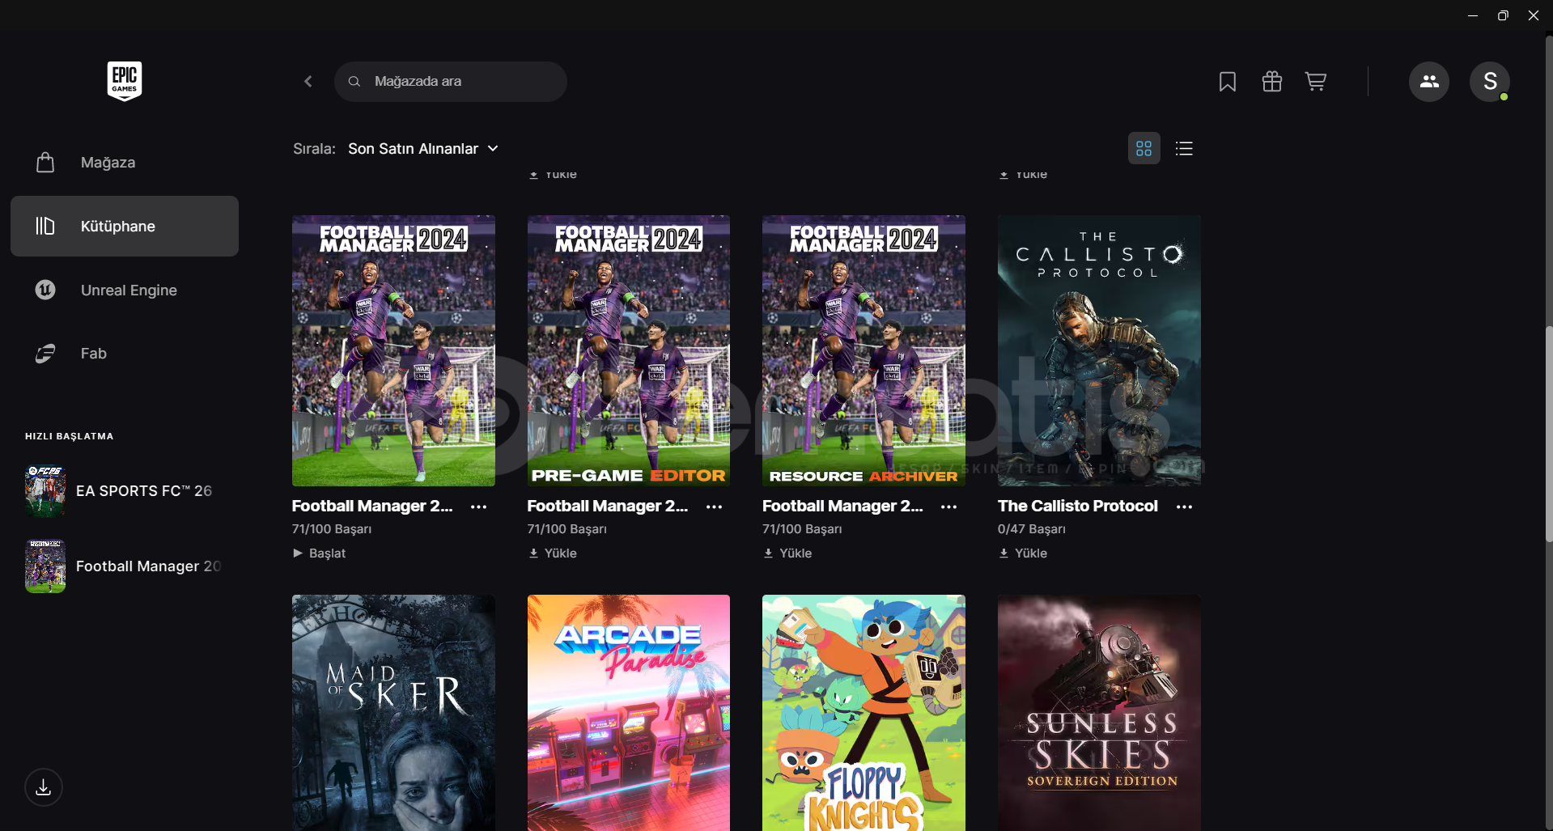The width and height of the screenshot is (1553, 831).
Task: Click Yükle under the Pre-Game Editor card
Action: point(553,553)
